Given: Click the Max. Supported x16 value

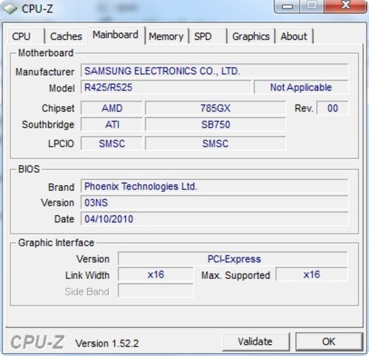Looking at the screenshot, I should (312, 275).
